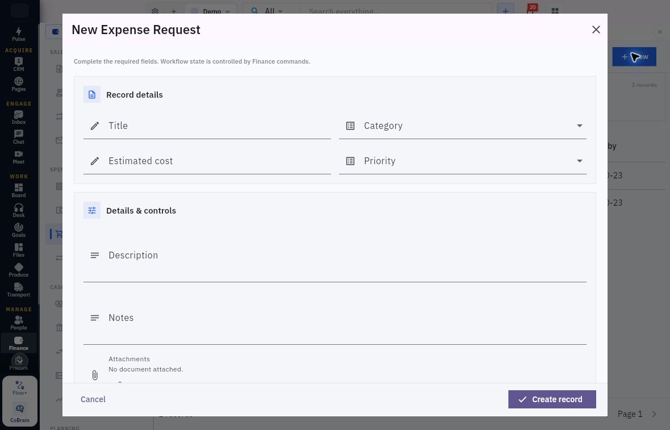Open the Inbox module

(18, 118)
